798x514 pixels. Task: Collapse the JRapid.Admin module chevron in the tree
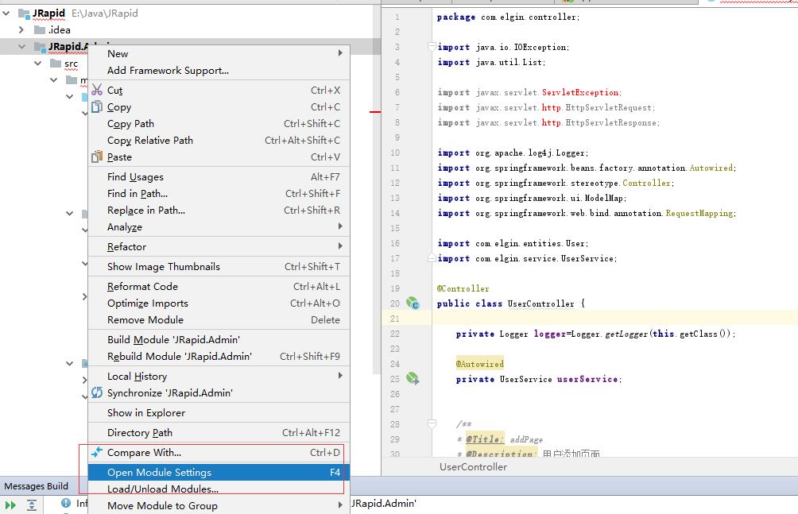point(21,45)
